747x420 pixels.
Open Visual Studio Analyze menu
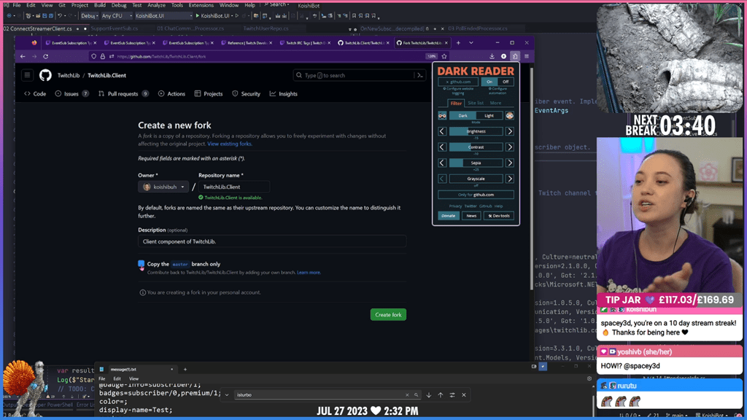click(x=156, y=5)
